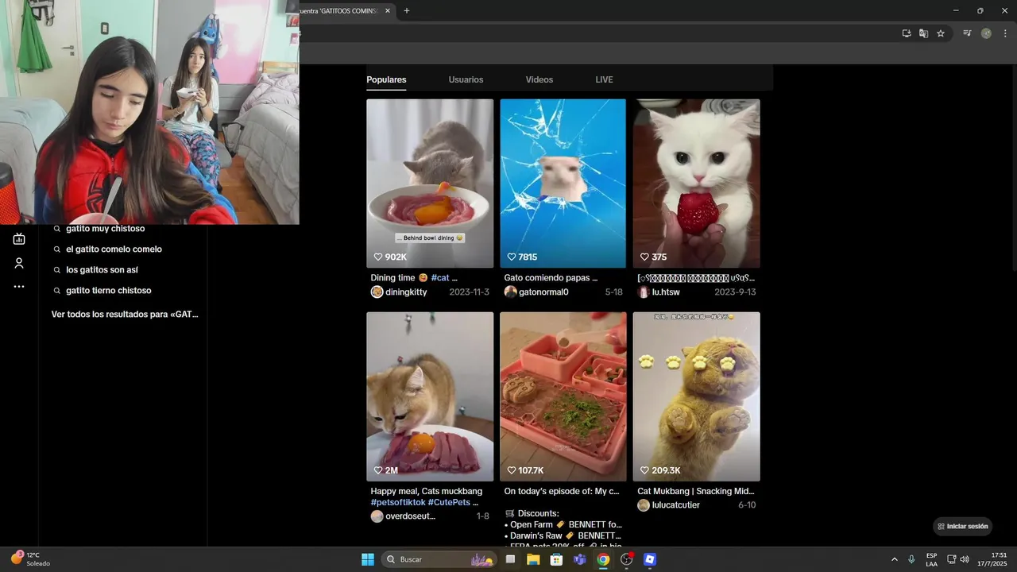Select suggestion 'gatito muy chistoso'
Screen dimensions: 1017x572
(106, 229)
